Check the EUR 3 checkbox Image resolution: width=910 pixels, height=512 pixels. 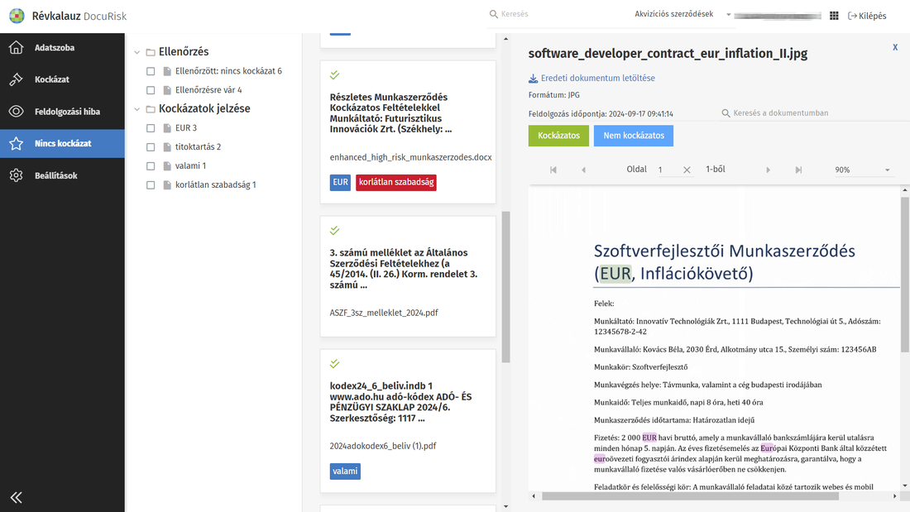pos(151,128)
